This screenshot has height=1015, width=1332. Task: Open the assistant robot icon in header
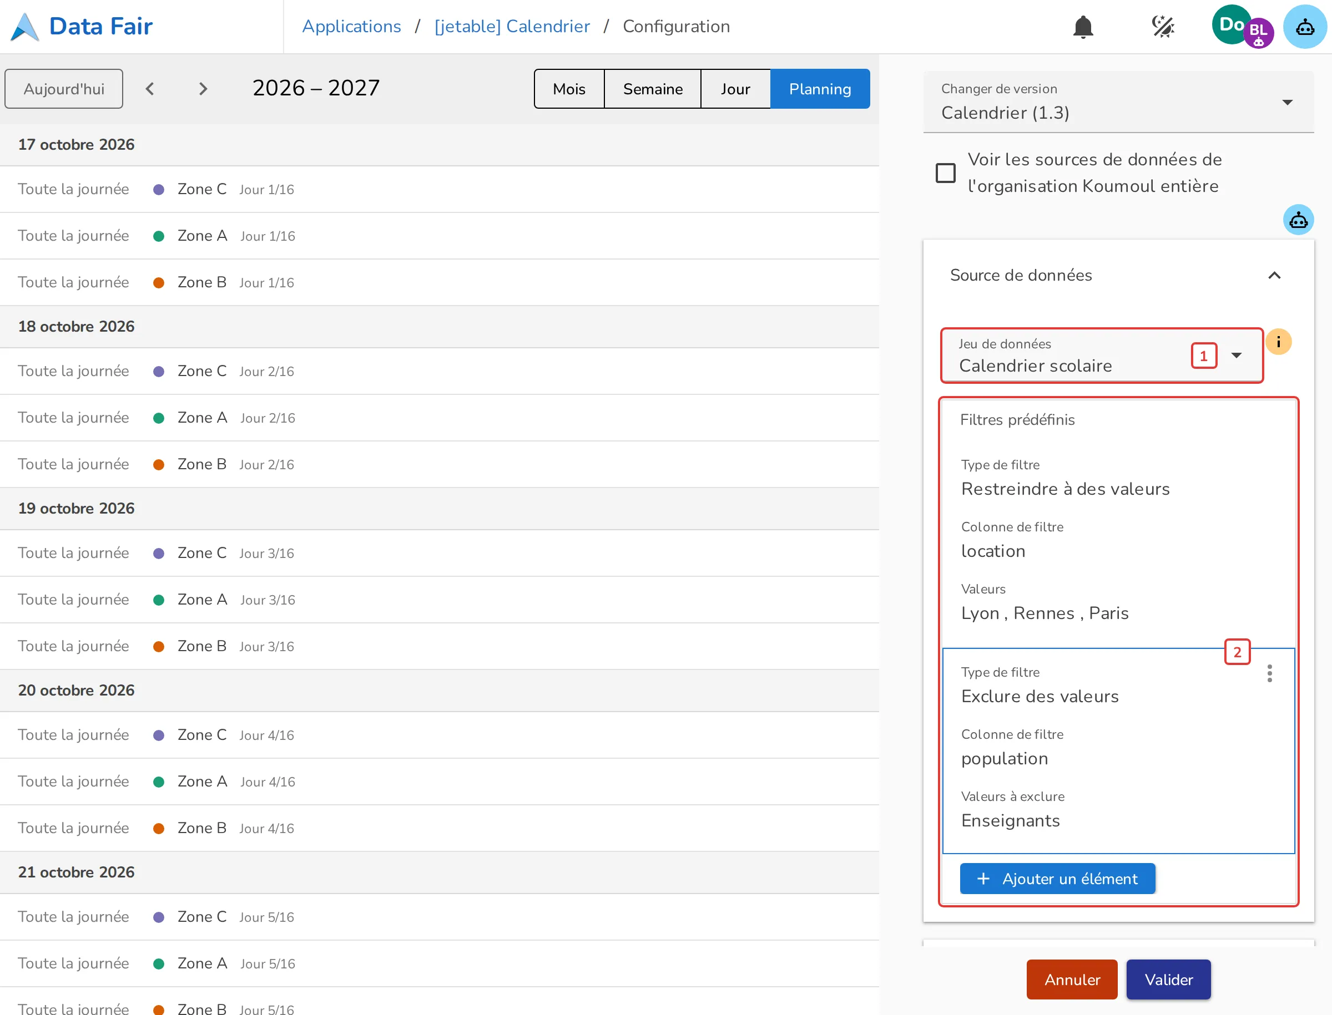[x=1305, y=27]
